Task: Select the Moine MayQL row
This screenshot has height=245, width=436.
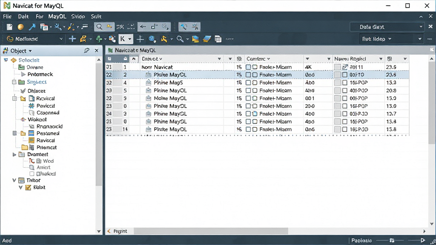Action: pos(257,98)
